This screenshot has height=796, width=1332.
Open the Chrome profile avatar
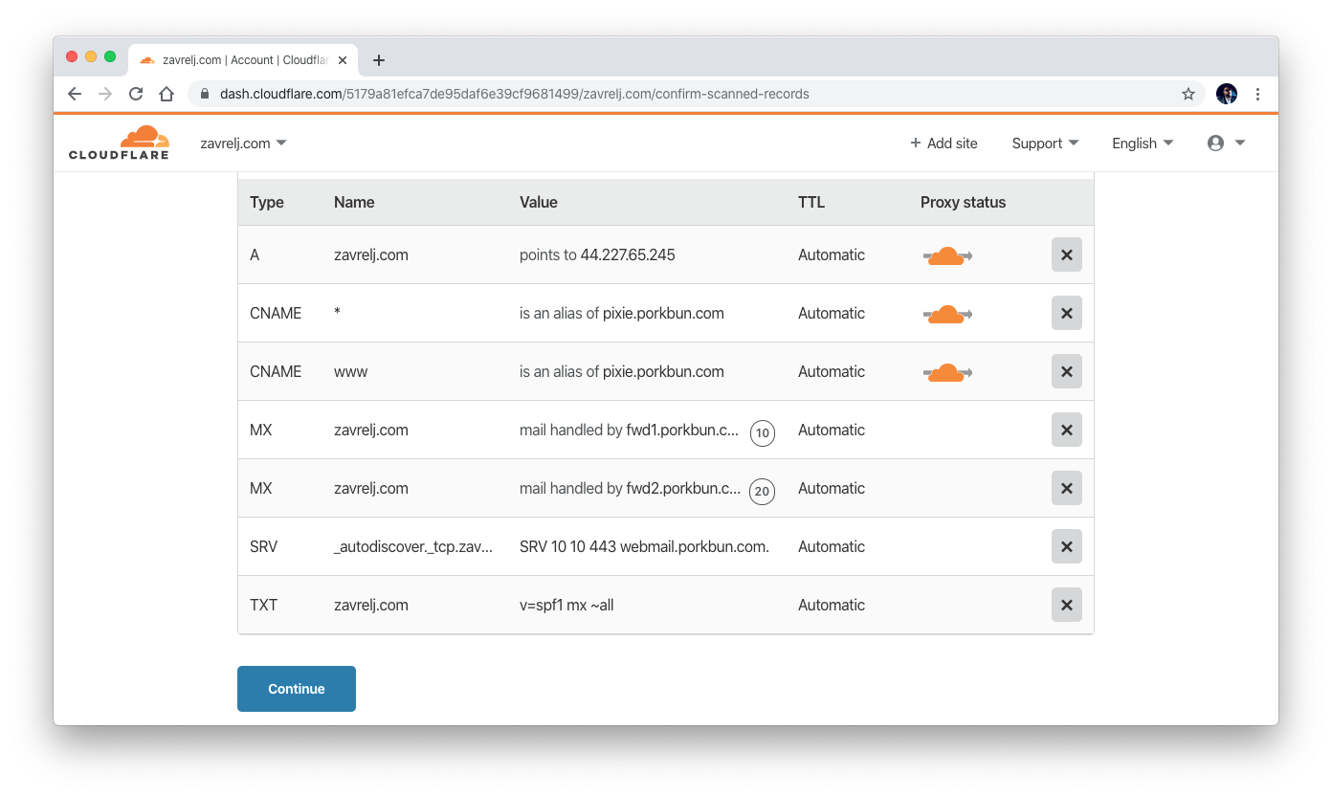click(1227, 94)
